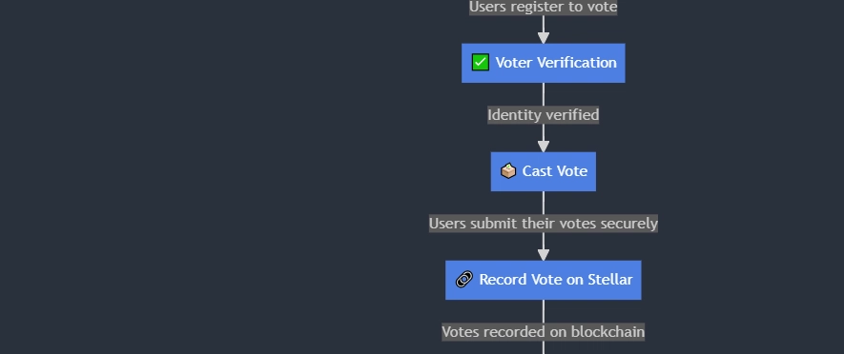
Task: Click the chain link icon in Record Vote node
Action: [464, 280]
